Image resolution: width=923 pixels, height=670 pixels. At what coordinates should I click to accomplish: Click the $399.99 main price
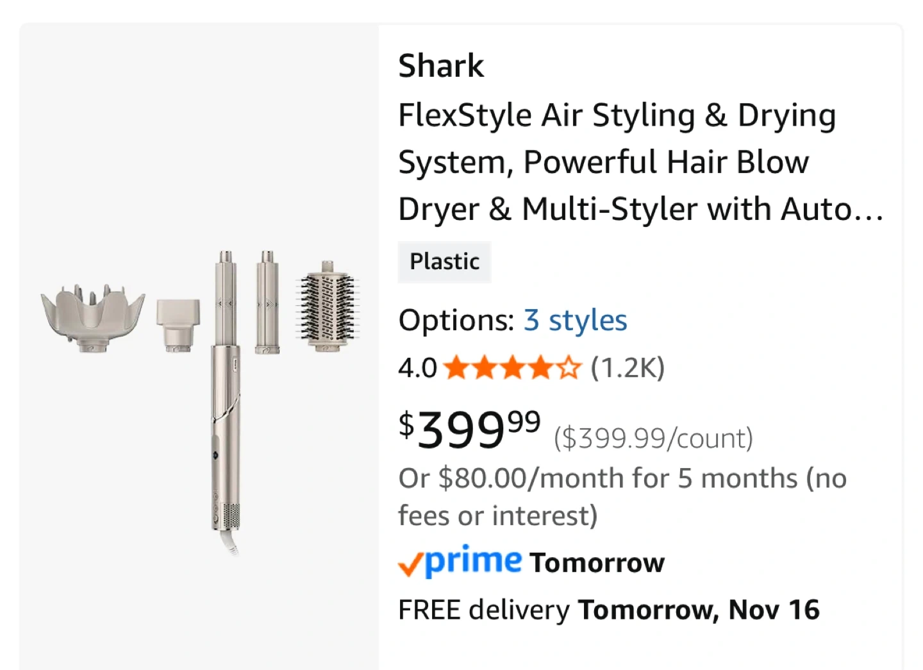tap(469, 429)
